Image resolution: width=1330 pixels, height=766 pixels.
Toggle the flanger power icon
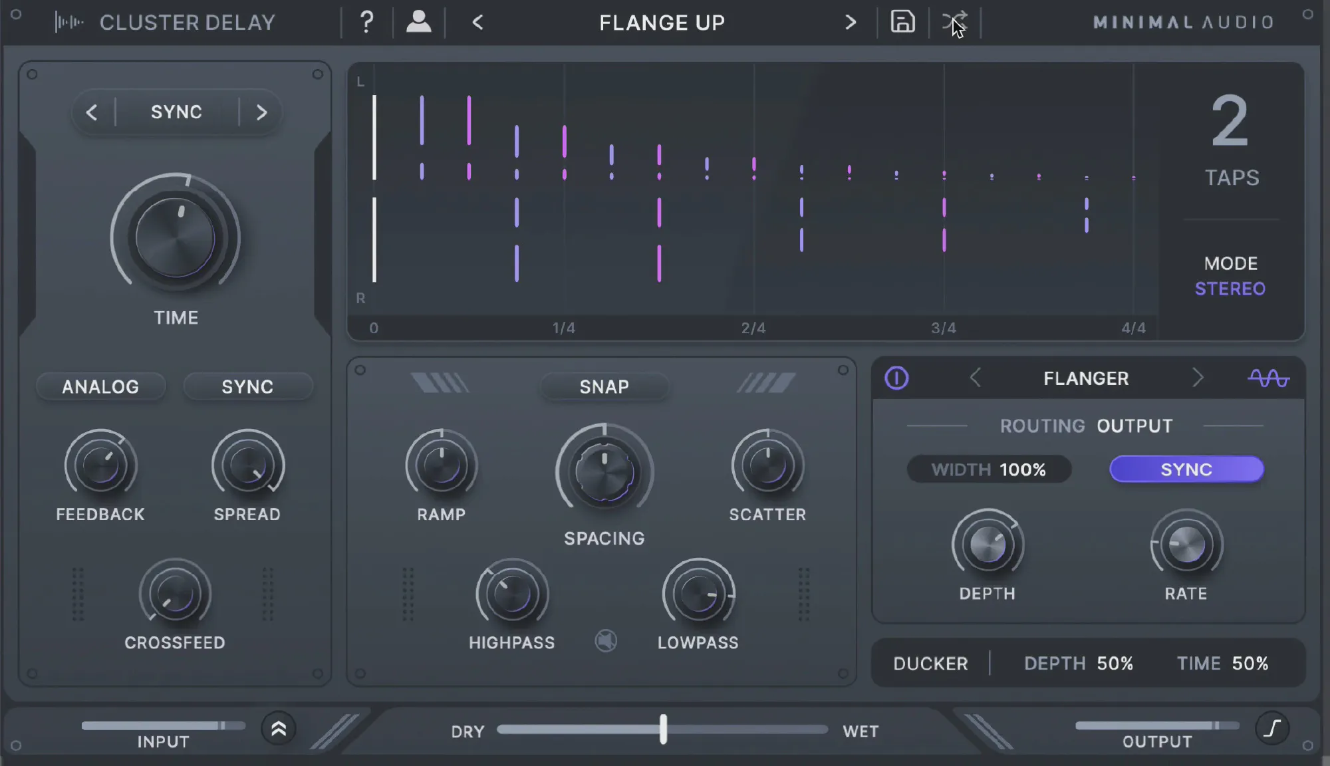click(x=896, y=378)
